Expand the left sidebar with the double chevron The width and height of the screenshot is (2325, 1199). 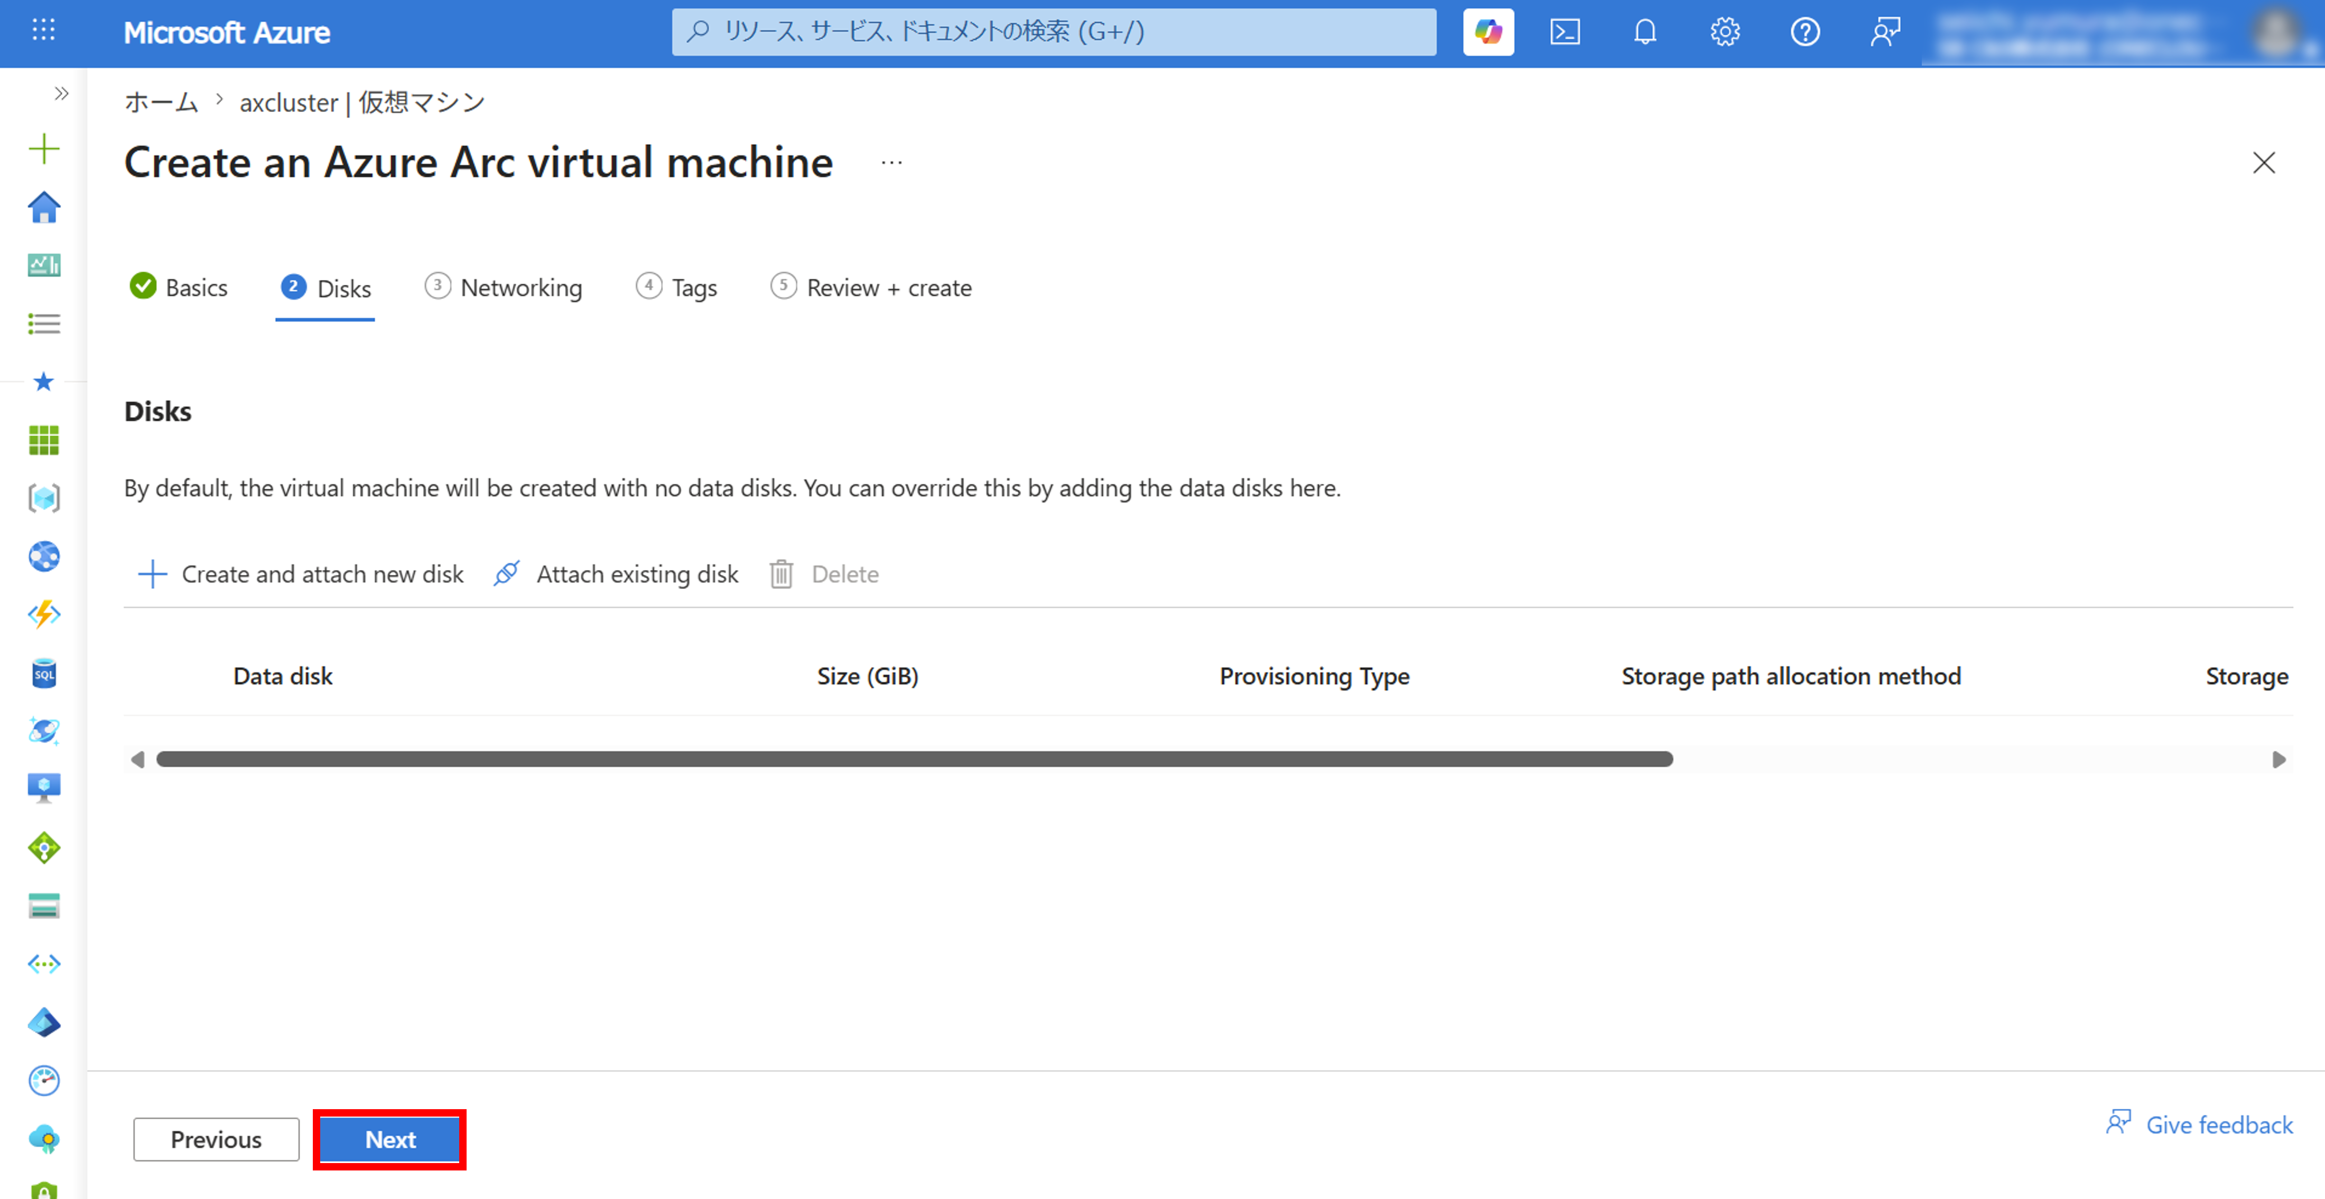tap(61, 93)
